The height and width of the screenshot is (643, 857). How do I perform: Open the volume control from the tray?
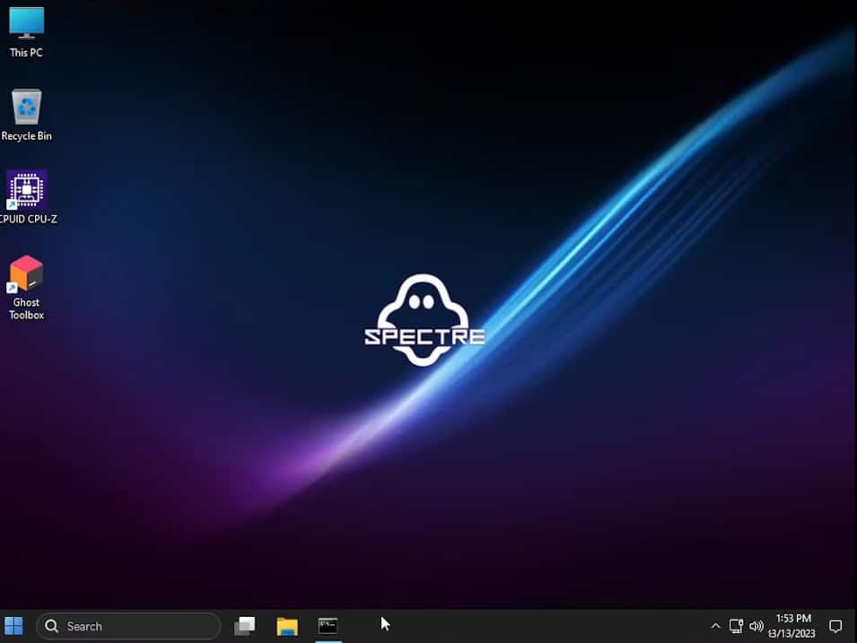756,625
